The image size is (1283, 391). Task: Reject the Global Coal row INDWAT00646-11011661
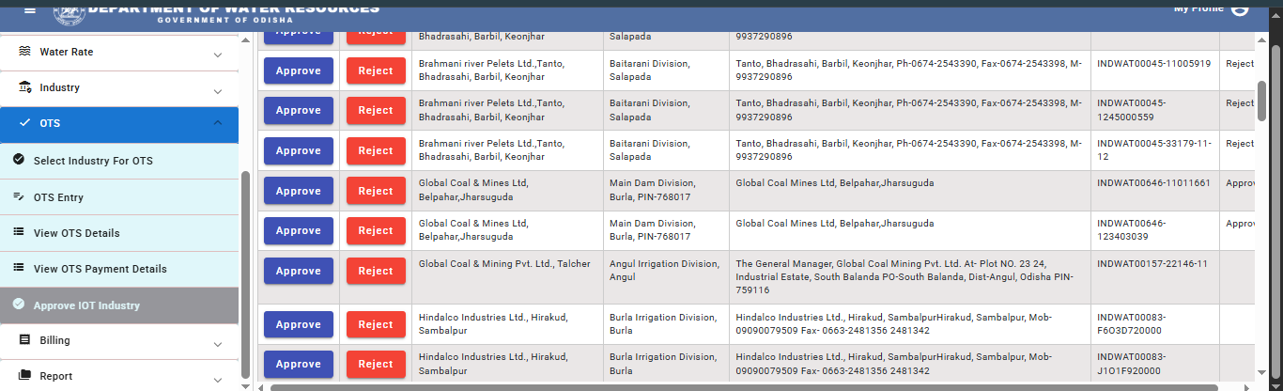click(x=376, y=191)
